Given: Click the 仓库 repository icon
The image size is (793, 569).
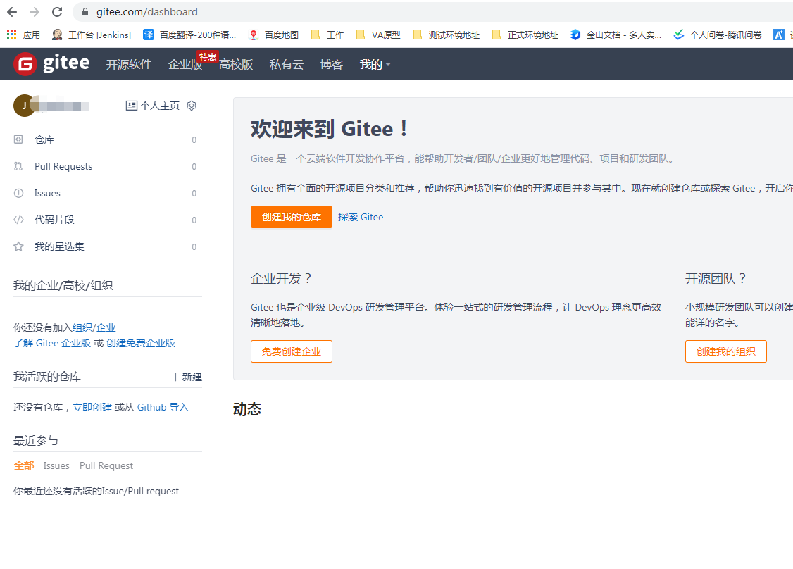Looking at the screenshot, I should [18, 139].
